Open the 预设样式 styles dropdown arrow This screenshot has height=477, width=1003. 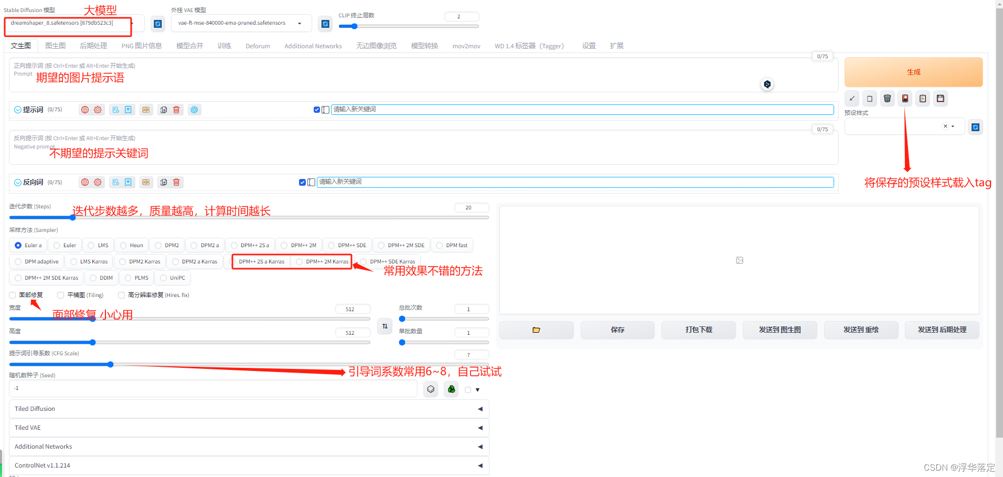(953, 126)
